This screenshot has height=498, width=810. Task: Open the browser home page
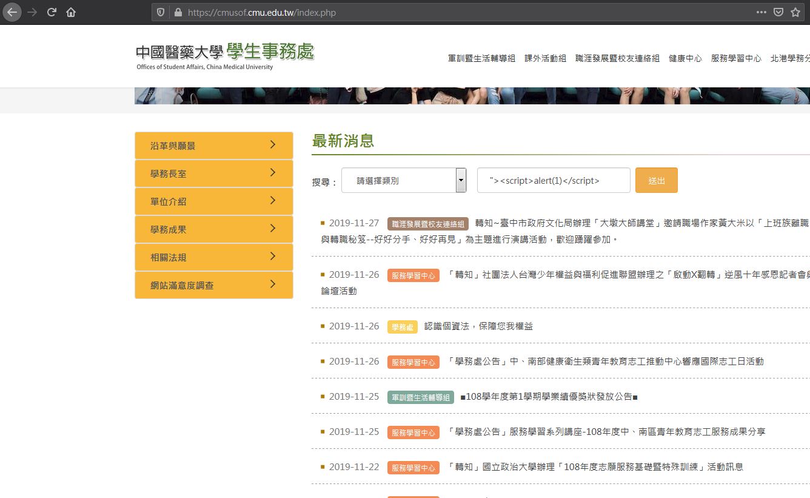pos(71,12)
